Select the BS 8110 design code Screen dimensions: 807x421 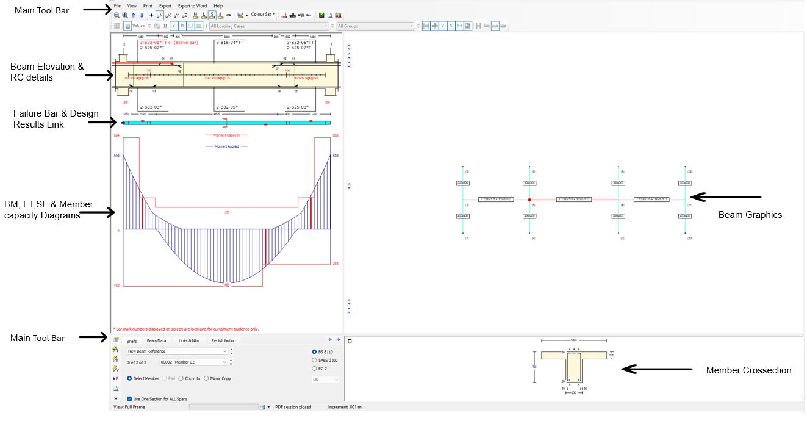[324, 352]
